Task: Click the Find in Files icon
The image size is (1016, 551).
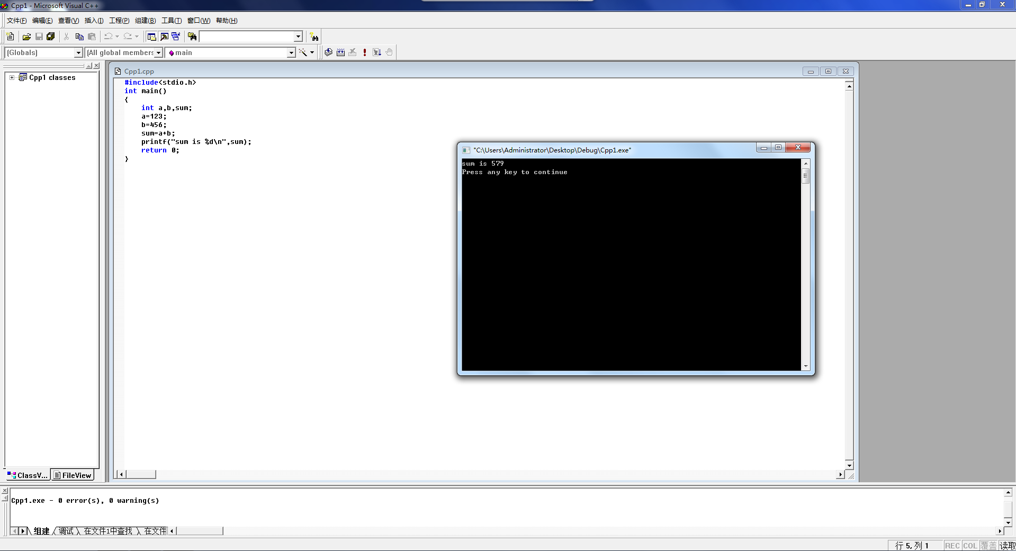Action: pyautogui.click(x=192, y=37)
